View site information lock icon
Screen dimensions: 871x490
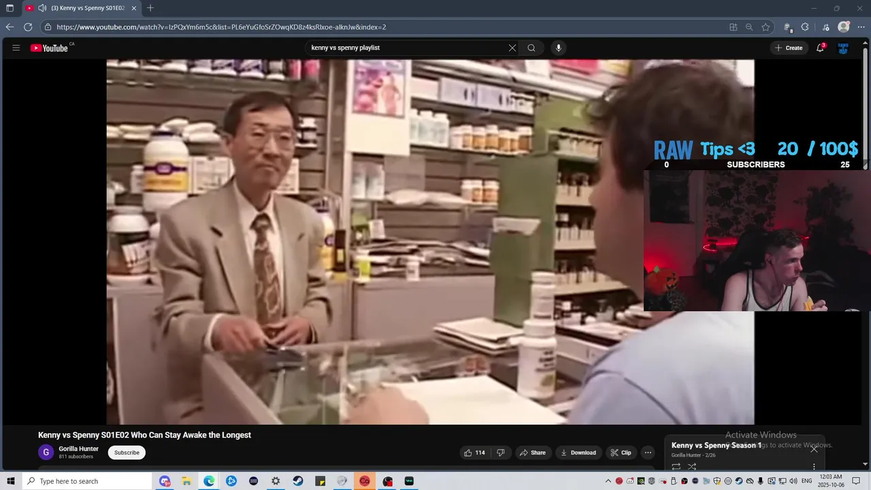tap(48, 27)
